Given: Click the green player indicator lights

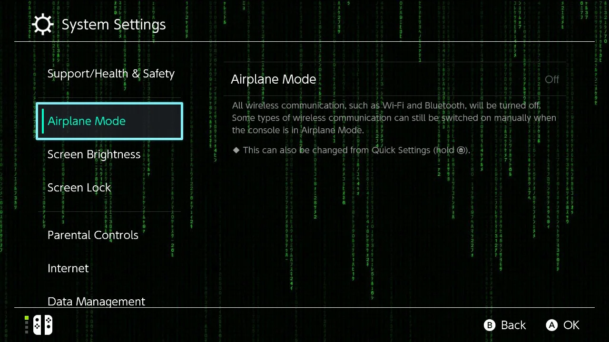Looking at the screenshot, I should 27,325.
